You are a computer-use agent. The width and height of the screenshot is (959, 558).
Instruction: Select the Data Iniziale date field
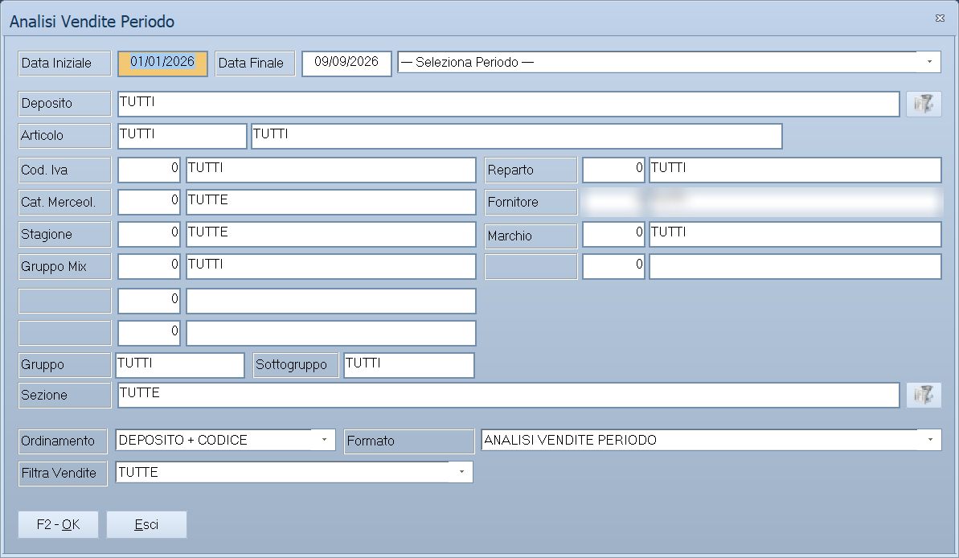click(x=162, y=63)
